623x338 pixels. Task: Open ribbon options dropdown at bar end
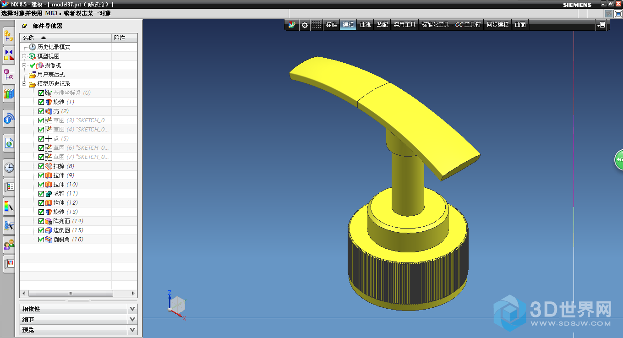point(602,25)
